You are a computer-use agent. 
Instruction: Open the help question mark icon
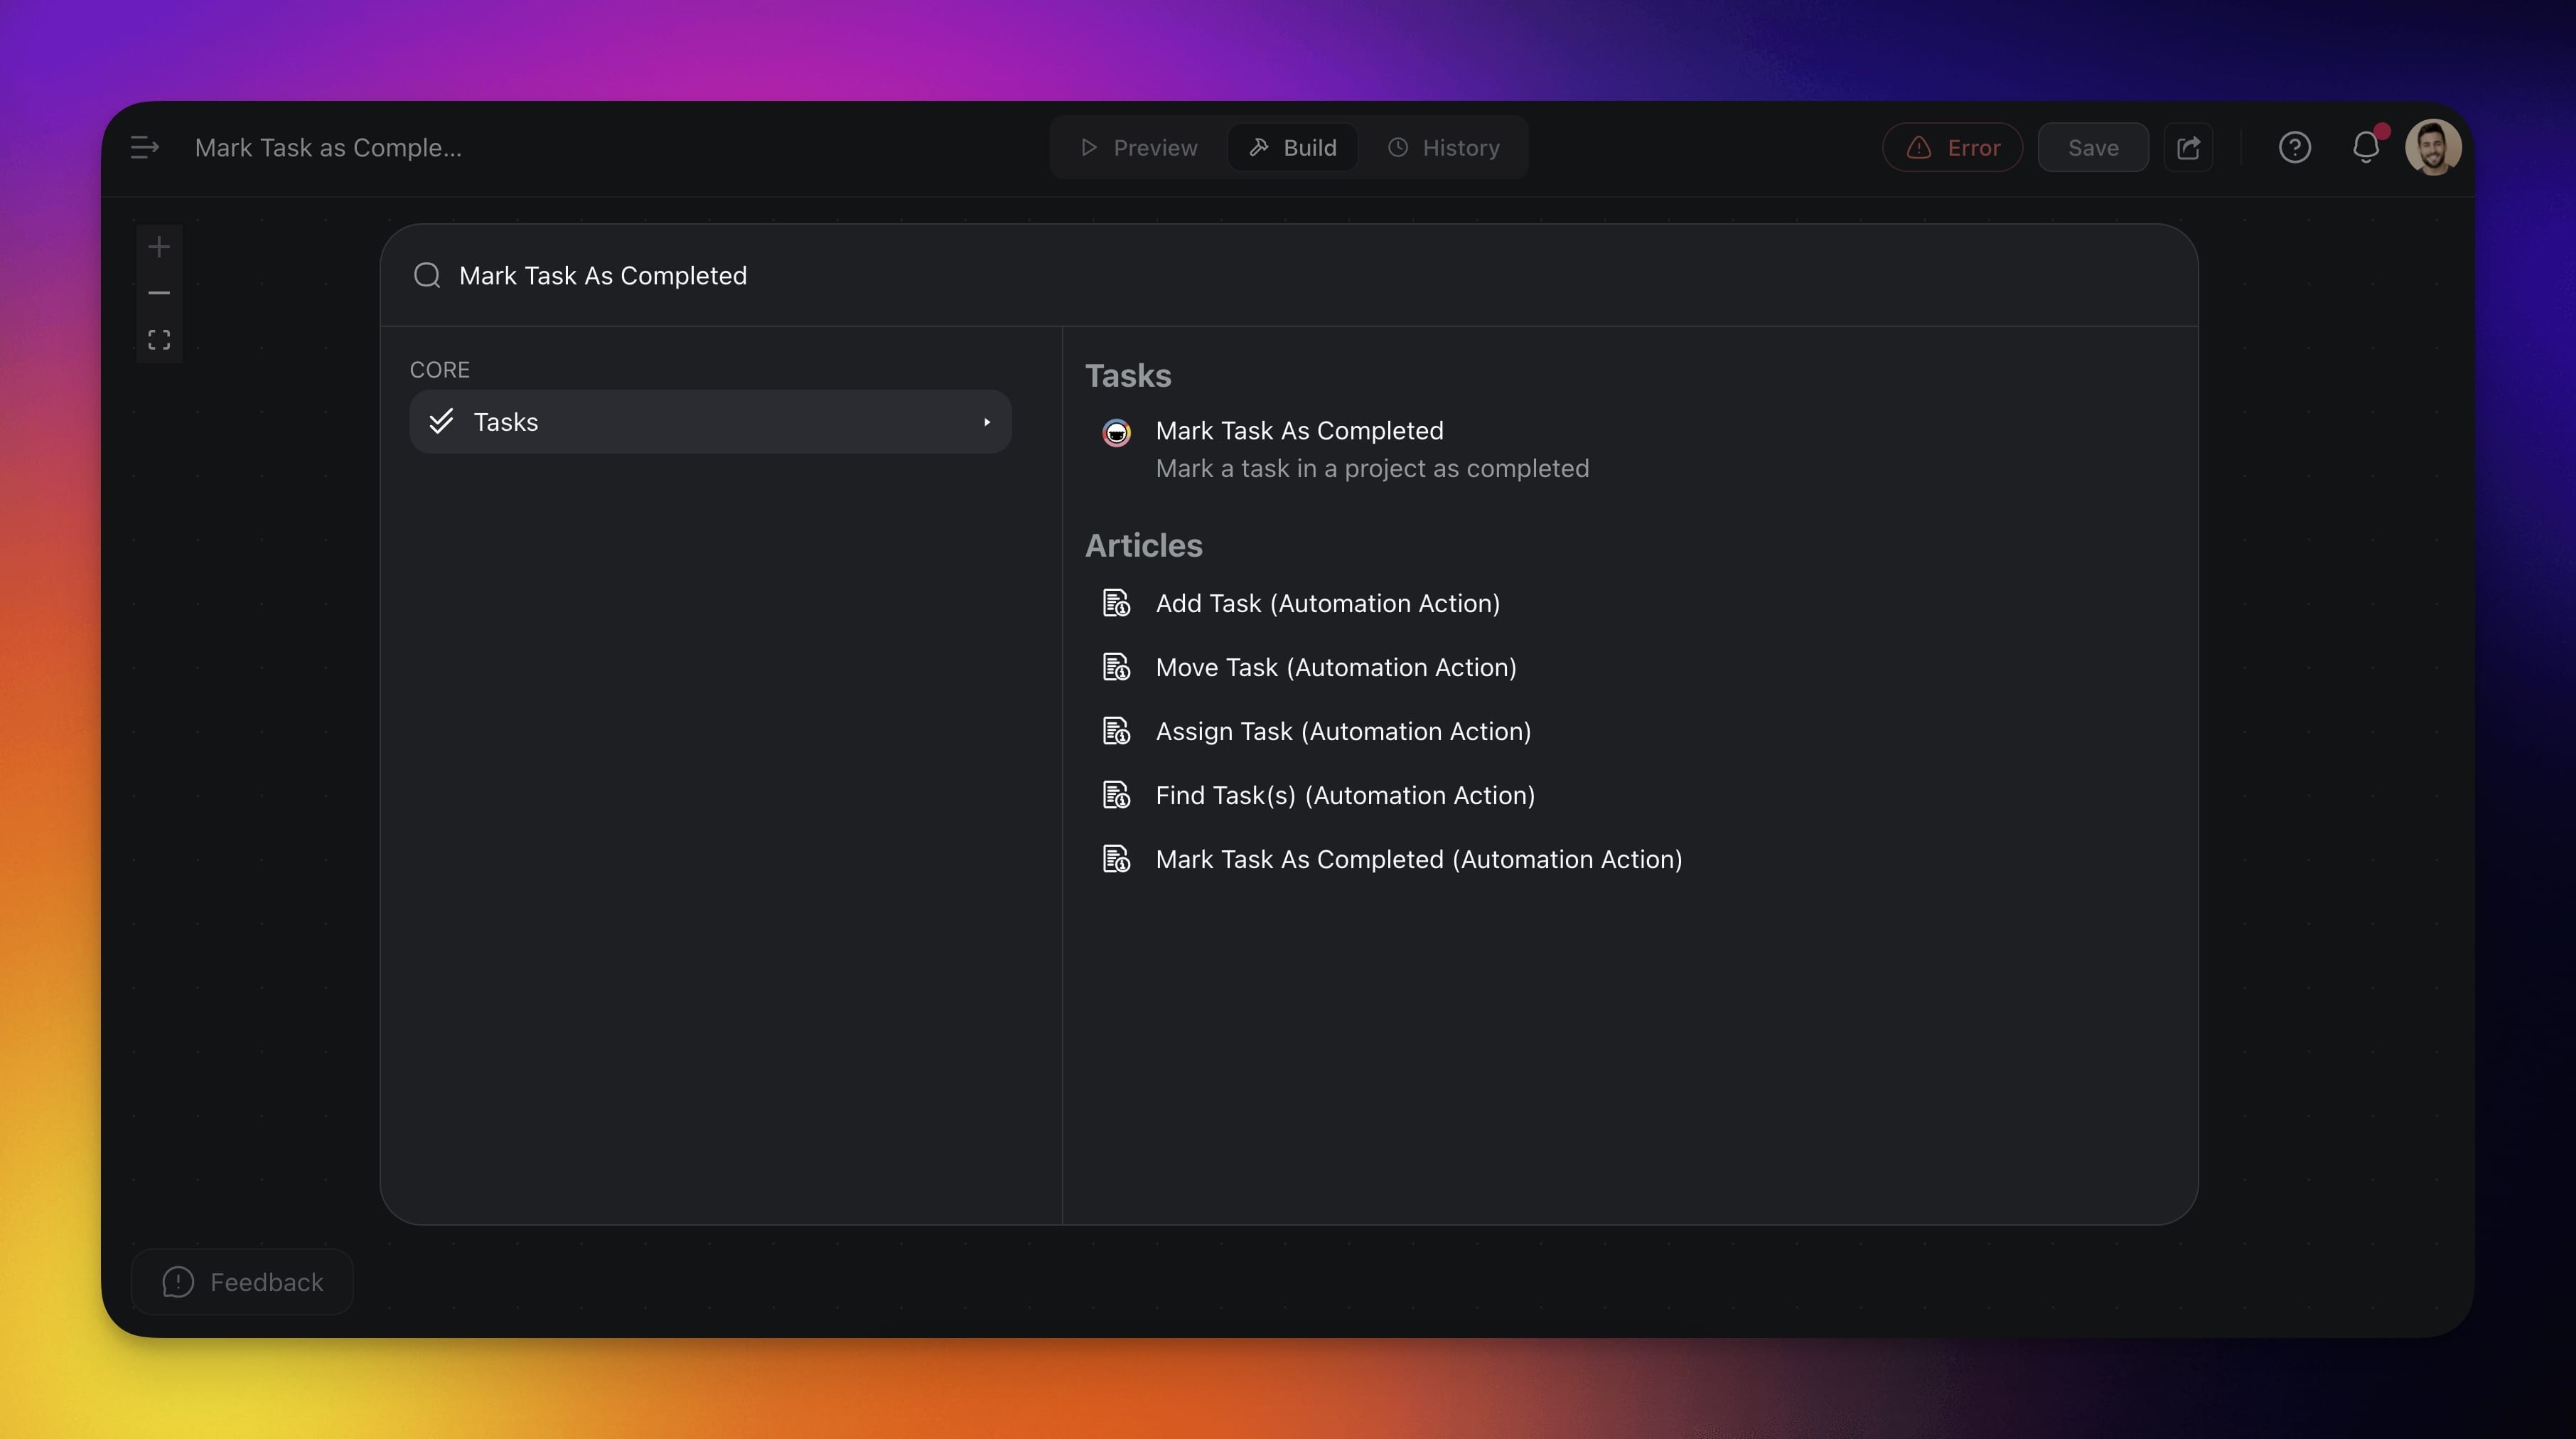click(2294, 147)
